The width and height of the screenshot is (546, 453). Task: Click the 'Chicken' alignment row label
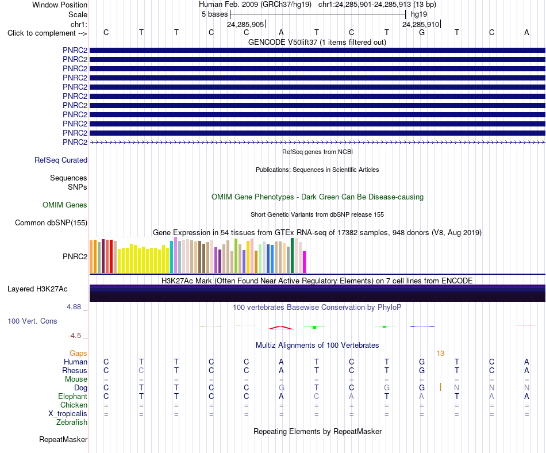pyautogui.click(x=74, y=405)
